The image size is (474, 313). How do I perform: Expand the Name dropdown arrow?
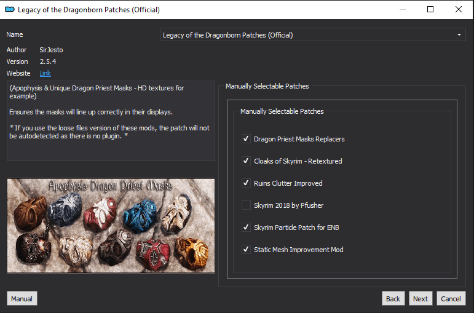pyautogui.click(x=459, y=35)
